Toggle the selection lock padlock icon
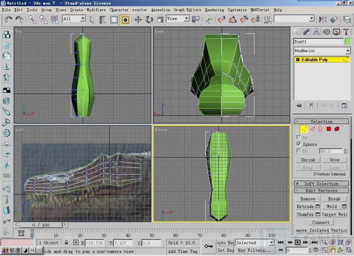Screen dimensions: 354x256 pyautogui.click(x=66, y=243)
